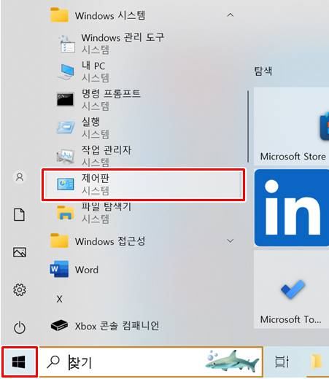Screen dimensions: 329x379
Task: Open Documents icon in Start sidebar
Action: point(19,214)
